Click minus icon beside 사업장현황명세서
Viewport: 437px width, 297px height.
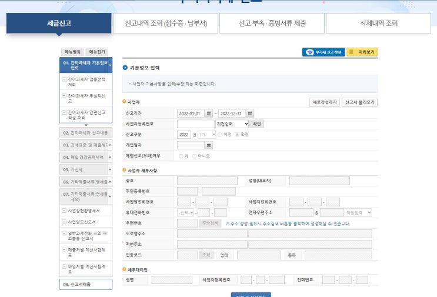(x=64, y=211)
